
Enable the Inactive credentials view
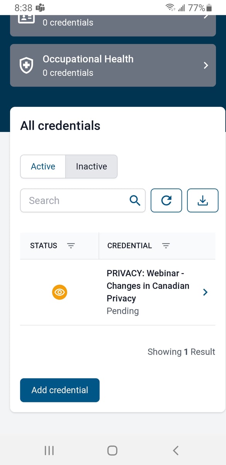[92, 166]
